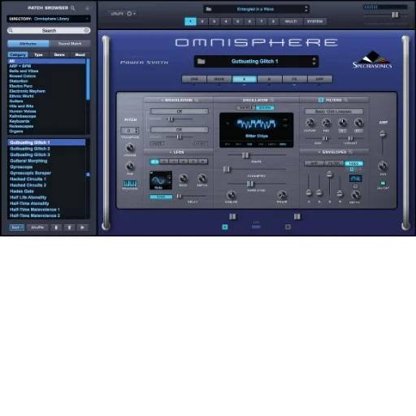Toggle the Amp On/Off indicator
This screenshot has width=416, height=416.
coord(383,183)
